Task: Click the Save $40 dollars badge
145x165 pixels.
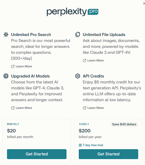Action: (124, 124)
